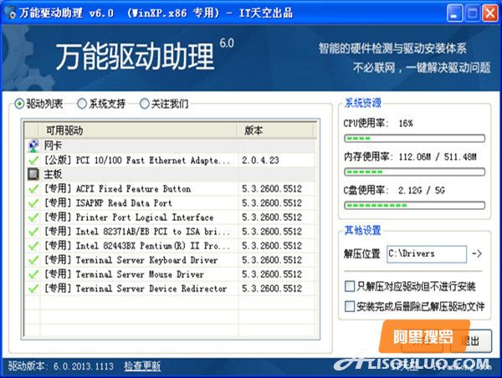Enable 只解压对应驱动但不进行安装 checkbox

tap(350, 286)
